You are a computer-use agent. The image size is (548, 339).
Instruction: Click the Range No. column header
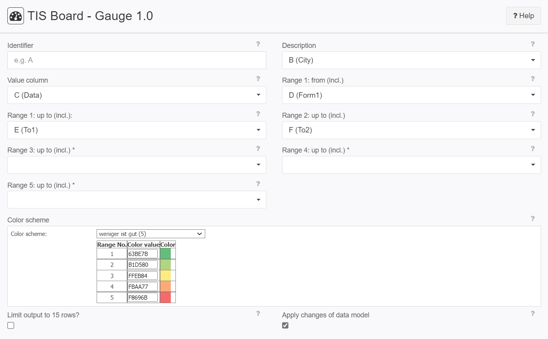click(x=112, y=244)
